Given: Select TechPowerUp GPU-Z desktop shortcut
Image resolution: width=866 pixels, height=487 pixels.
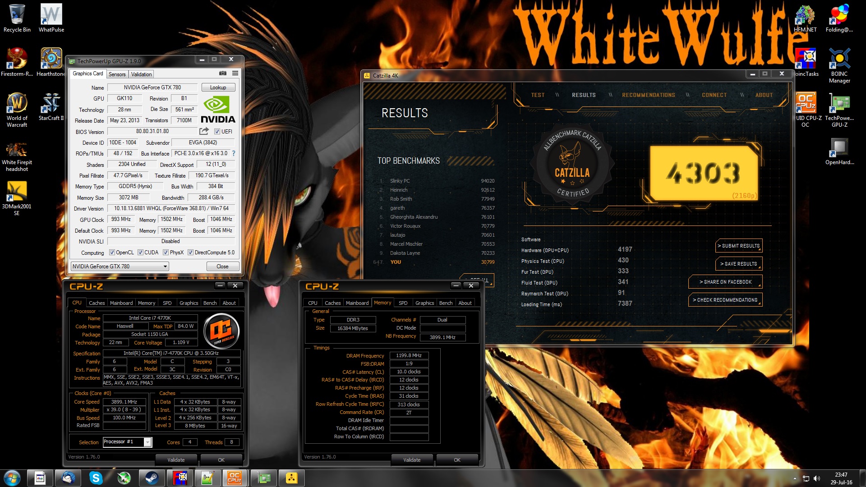Looking at the screenshot, I should click(x=839, y=110).
